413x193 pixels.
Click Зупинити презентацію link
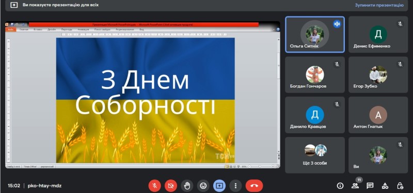coord(379,5)
